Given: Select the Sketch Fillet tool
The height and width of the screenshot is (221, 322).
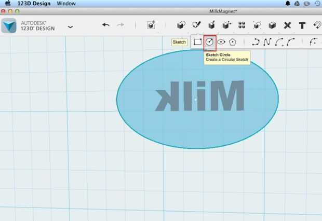Looking at the screenshot, I should pos(314,42).
